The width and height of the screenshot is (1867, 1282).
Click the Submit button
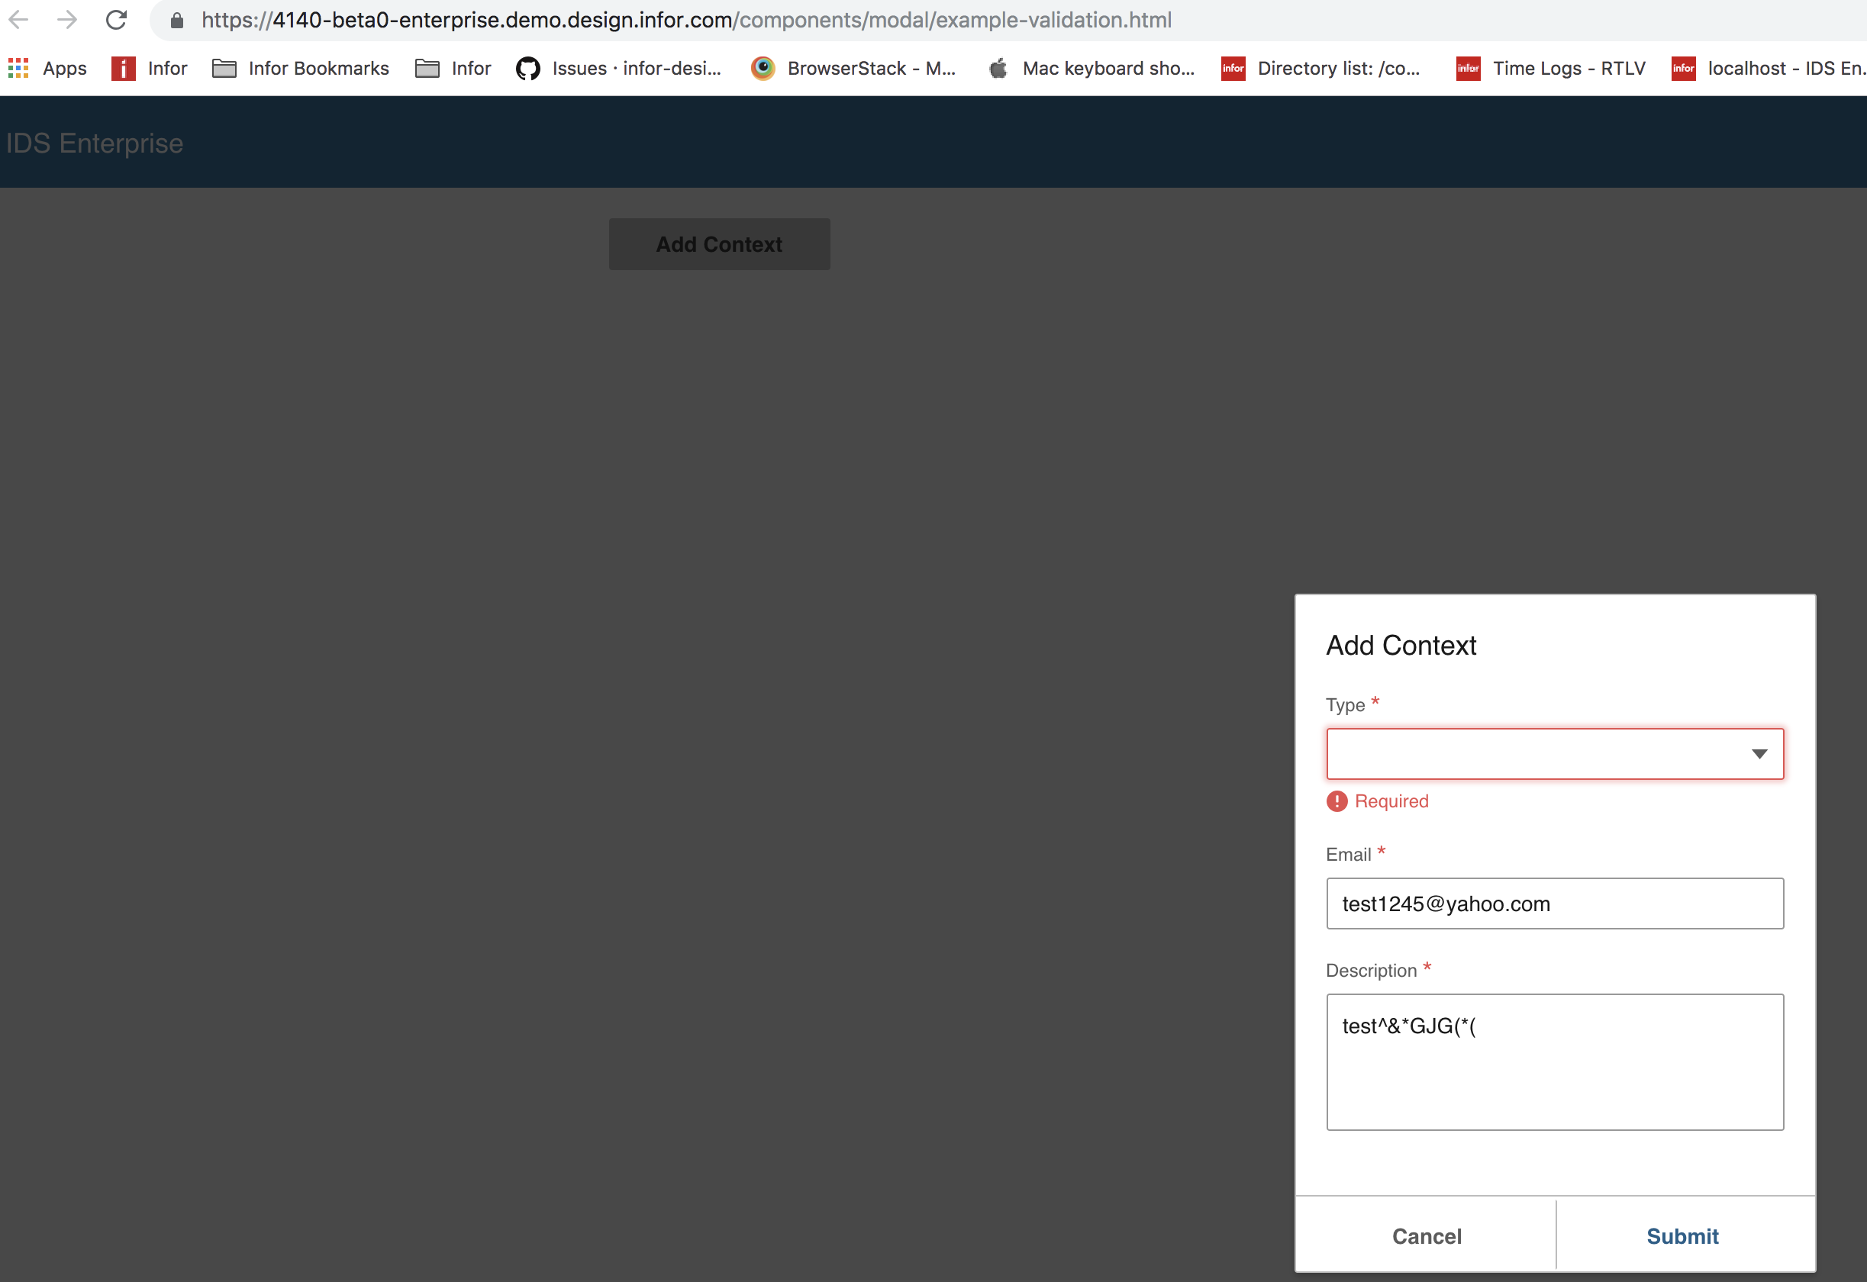coord(1682,1235)
